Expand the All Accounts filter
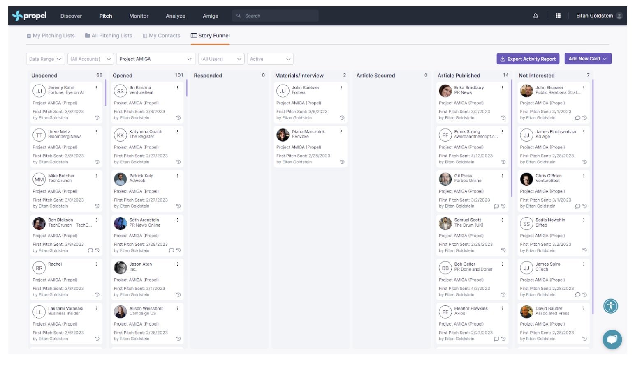 90,59
